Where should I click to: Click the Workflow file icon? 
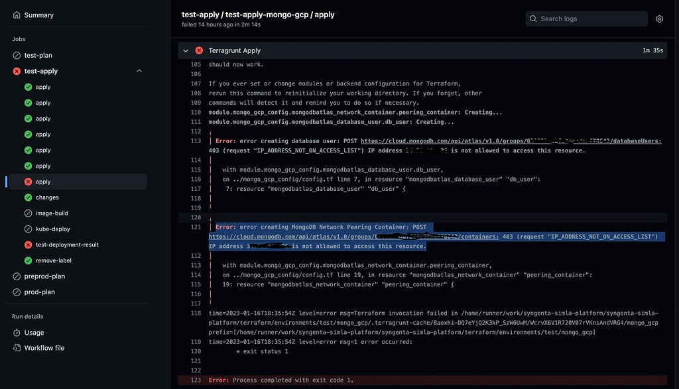pos(17,348)
